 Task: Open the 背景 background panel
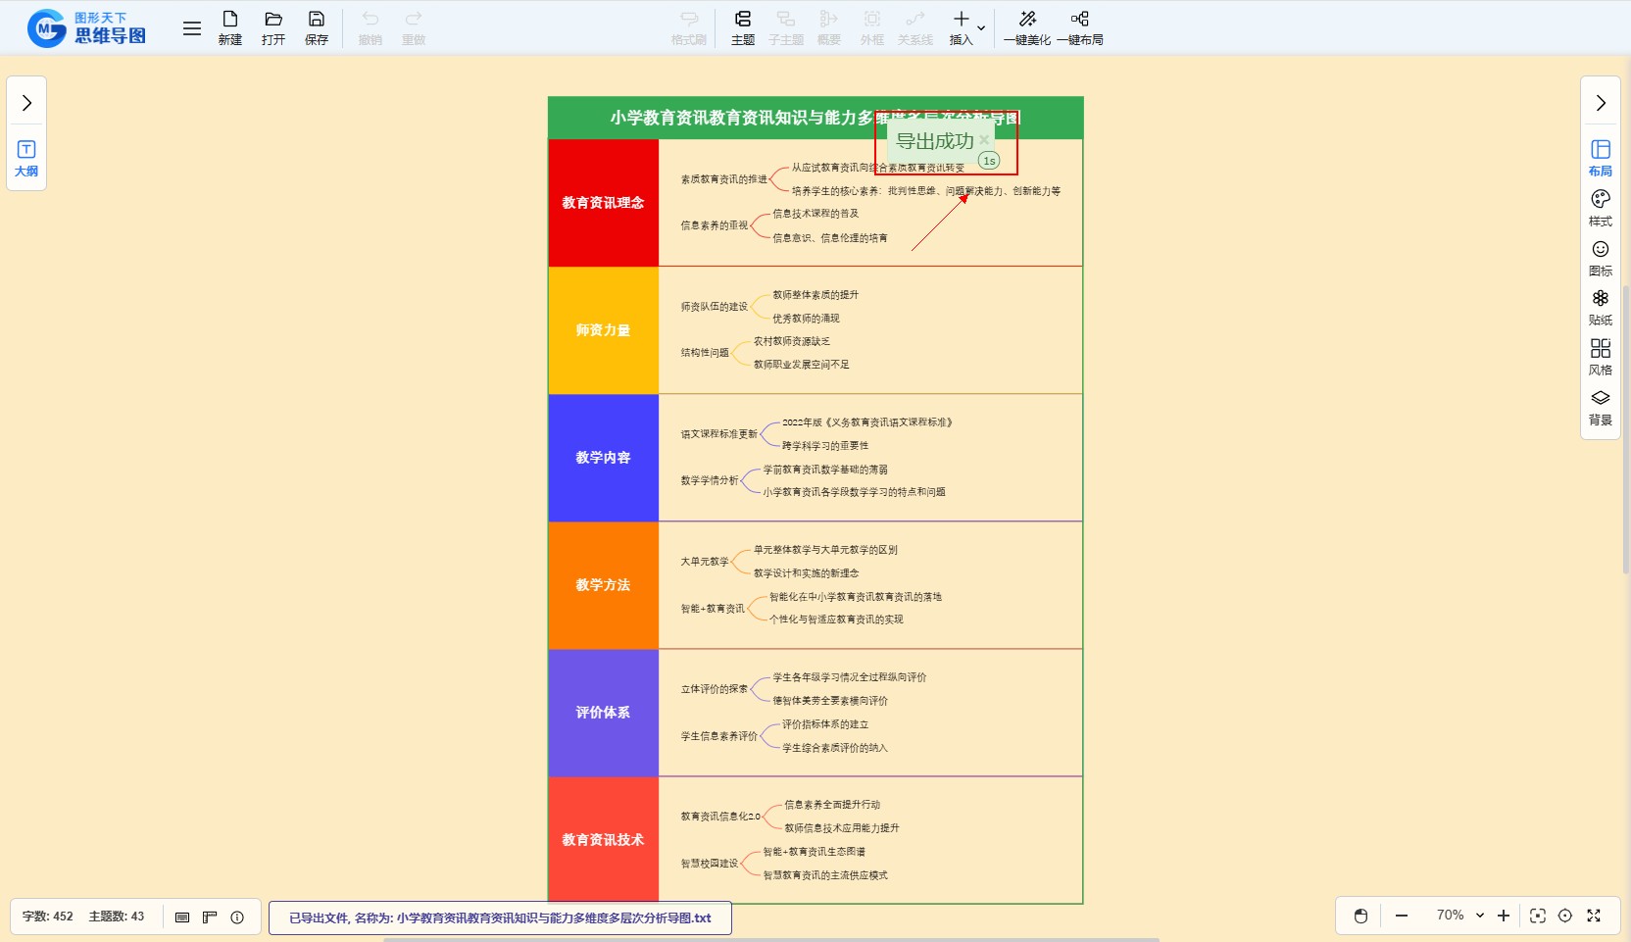(1601, 407)
